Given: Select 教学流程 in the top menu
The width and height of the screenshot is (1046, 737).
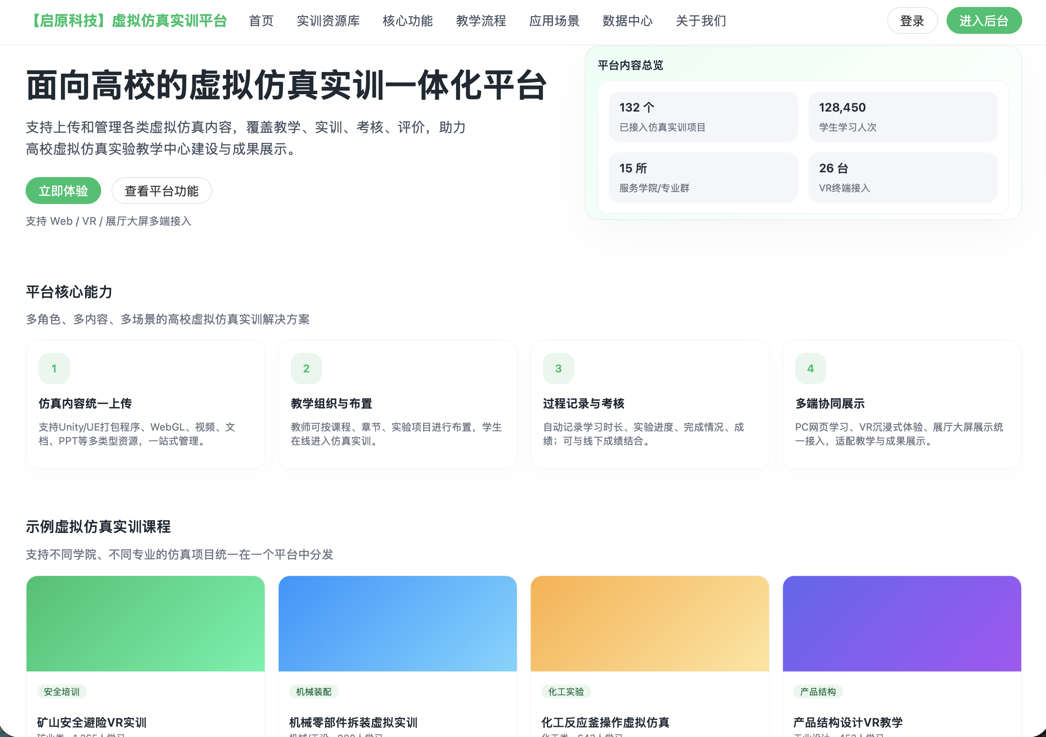Looking at the screenshot, I should pos(480,21).
